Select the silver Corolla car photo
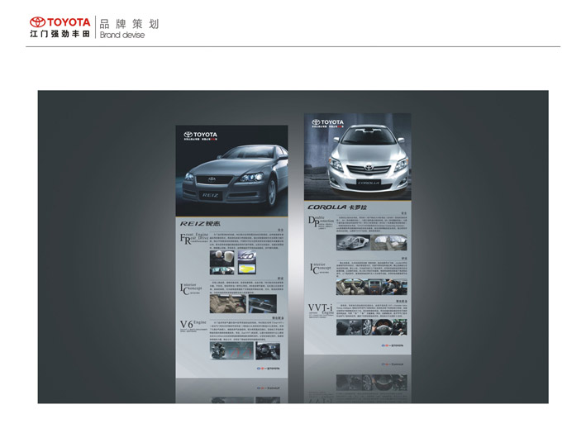586x438 pixels. point(358,157)
